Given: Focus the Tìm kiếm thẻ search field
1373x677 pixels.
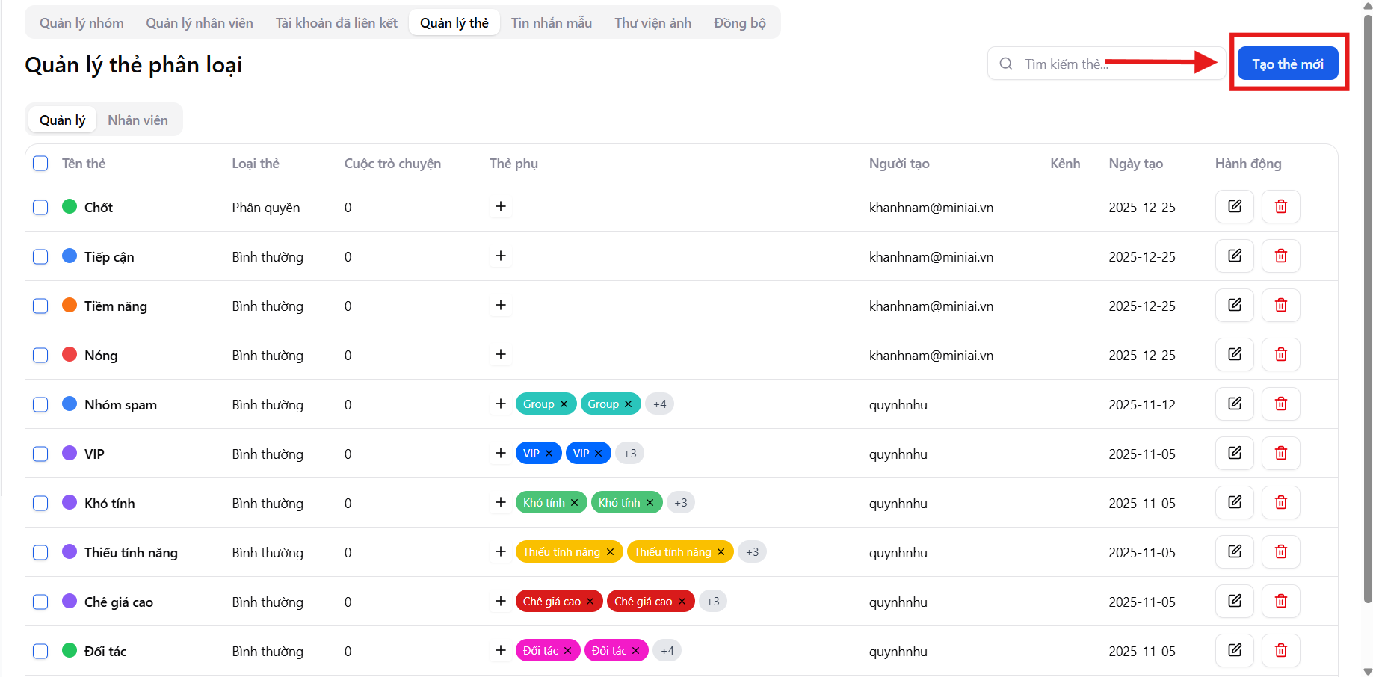Looking at the screenshot, I should (x=1061, y=64).
